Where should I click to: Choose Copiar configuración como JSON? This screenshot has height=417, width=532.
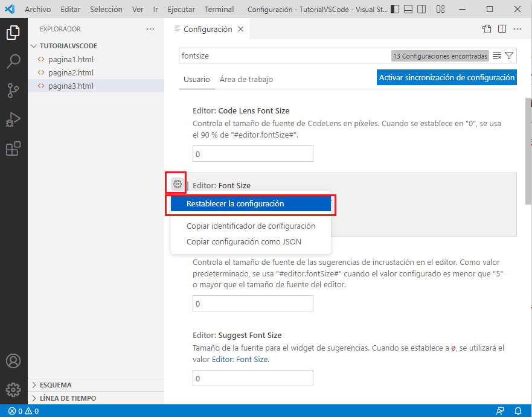[x=251, y=242]
